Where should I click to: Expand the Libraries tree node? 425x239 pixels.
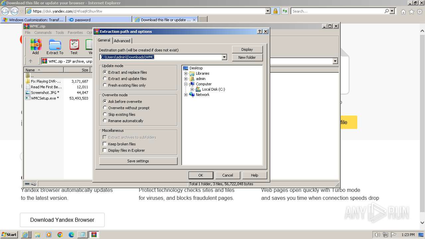186,73
